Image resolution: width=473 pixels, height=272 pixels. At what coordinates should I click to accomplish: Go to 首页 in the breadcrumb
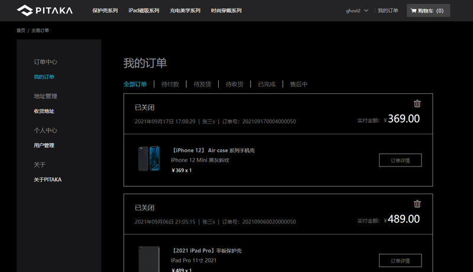tap(21, 31)
